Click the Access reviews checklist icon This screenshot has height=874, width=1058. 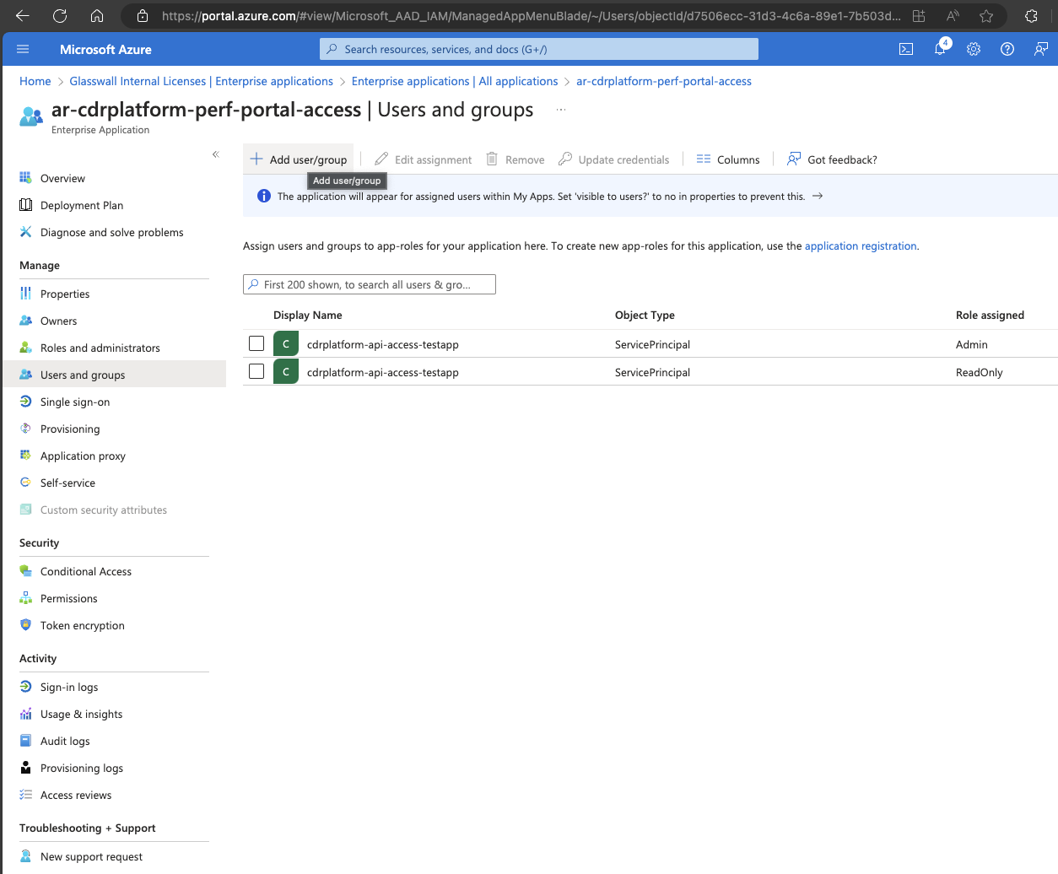(x=25, y=795)
